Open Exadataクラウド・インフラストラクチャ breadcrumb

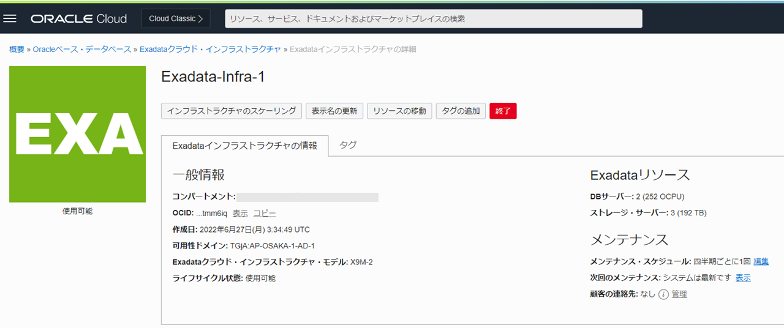(210, 49)
